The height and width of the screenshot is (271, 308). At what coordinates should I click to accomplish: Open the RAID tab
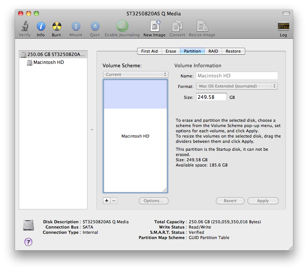tap(213, 51)
